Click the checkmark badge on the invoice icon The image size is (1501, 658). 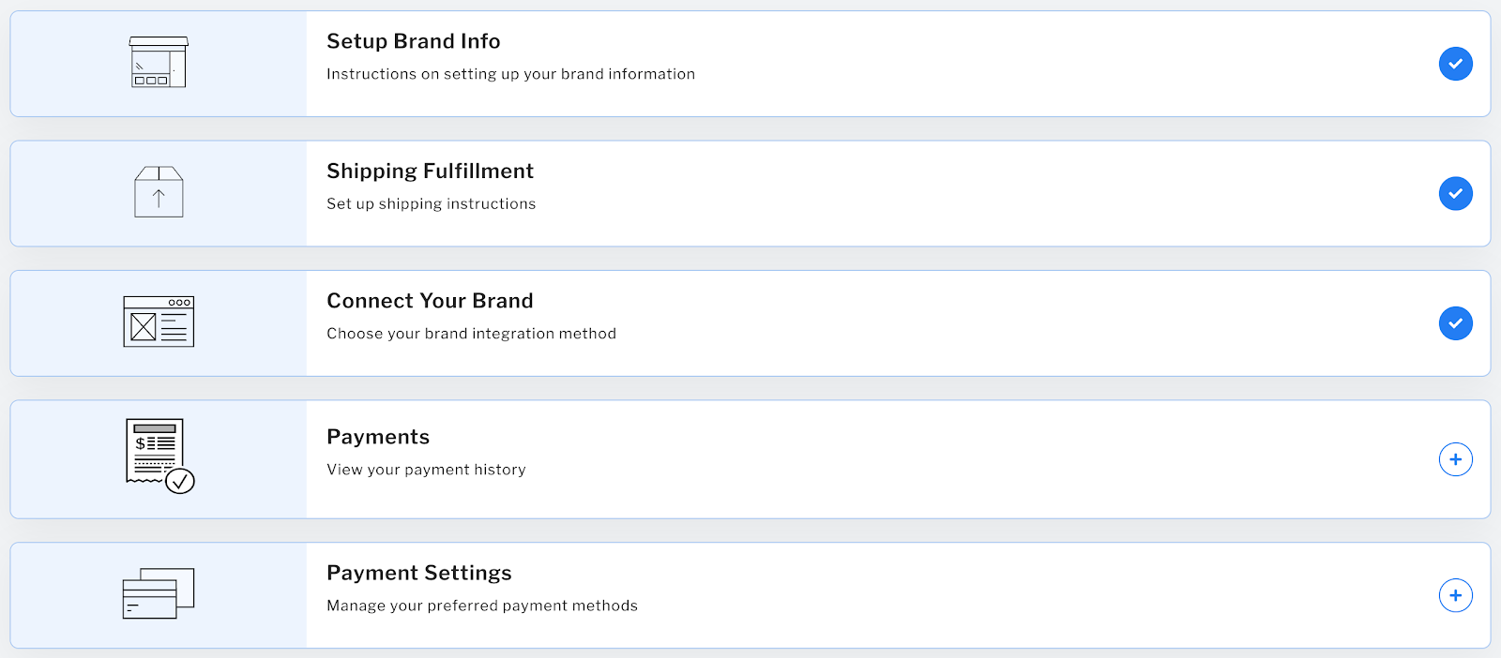coord(181,482)
